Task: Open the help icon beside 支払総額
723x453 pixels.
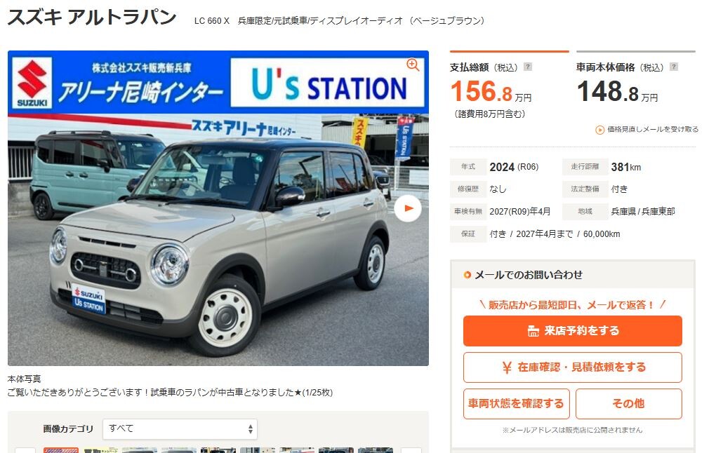Action: [528, 67]
